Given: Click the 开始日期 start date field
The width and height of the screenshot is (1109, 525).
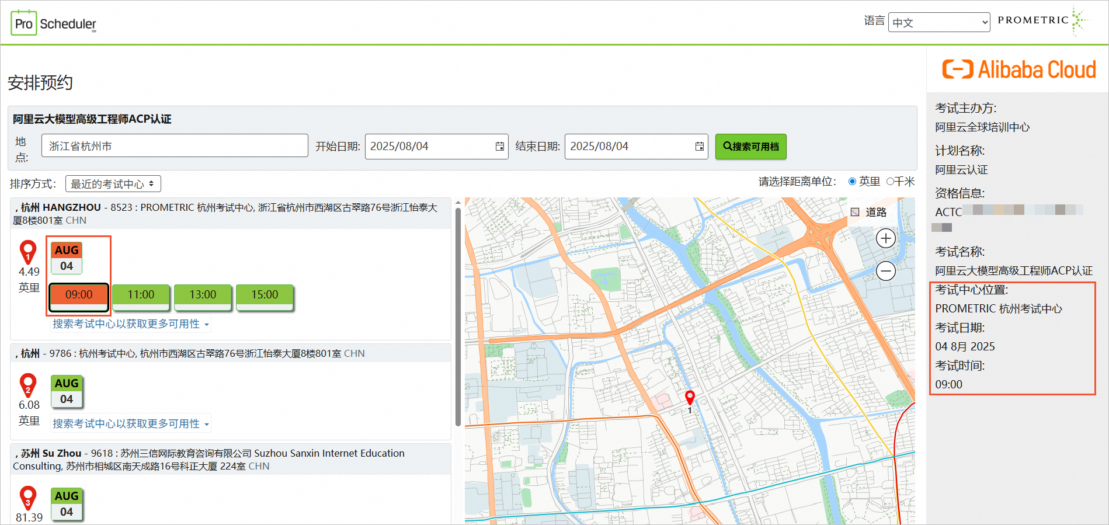Looking at the screenshot, I should click(x=436, y=147).
